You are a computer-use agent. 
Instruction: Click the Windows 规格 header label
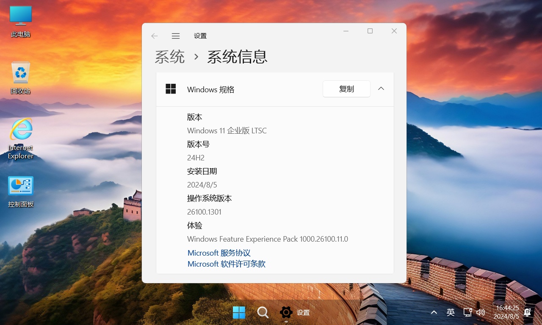211,89
